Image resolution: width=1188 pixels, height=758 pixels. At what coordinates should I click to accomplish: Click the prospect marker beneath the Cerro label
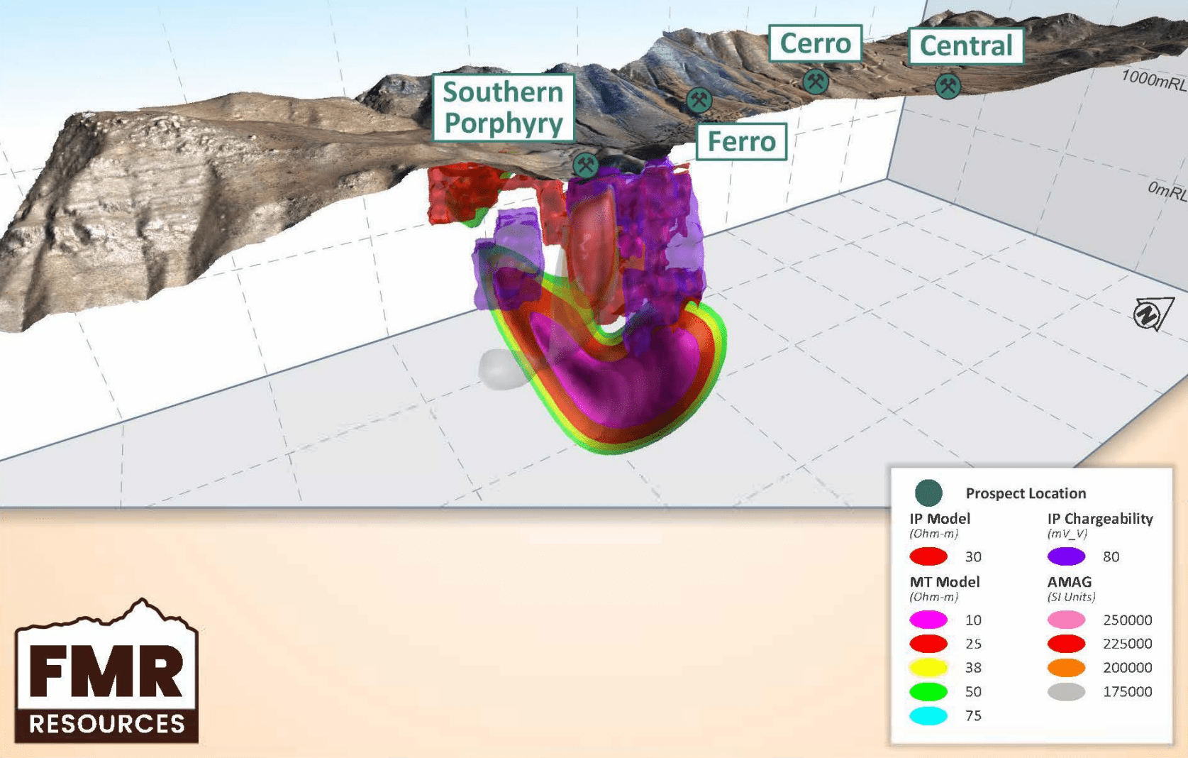click(816, 82)
